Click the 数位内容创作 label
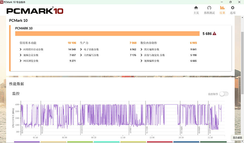This screenshot has height=143, width=244. click(149, 43)
